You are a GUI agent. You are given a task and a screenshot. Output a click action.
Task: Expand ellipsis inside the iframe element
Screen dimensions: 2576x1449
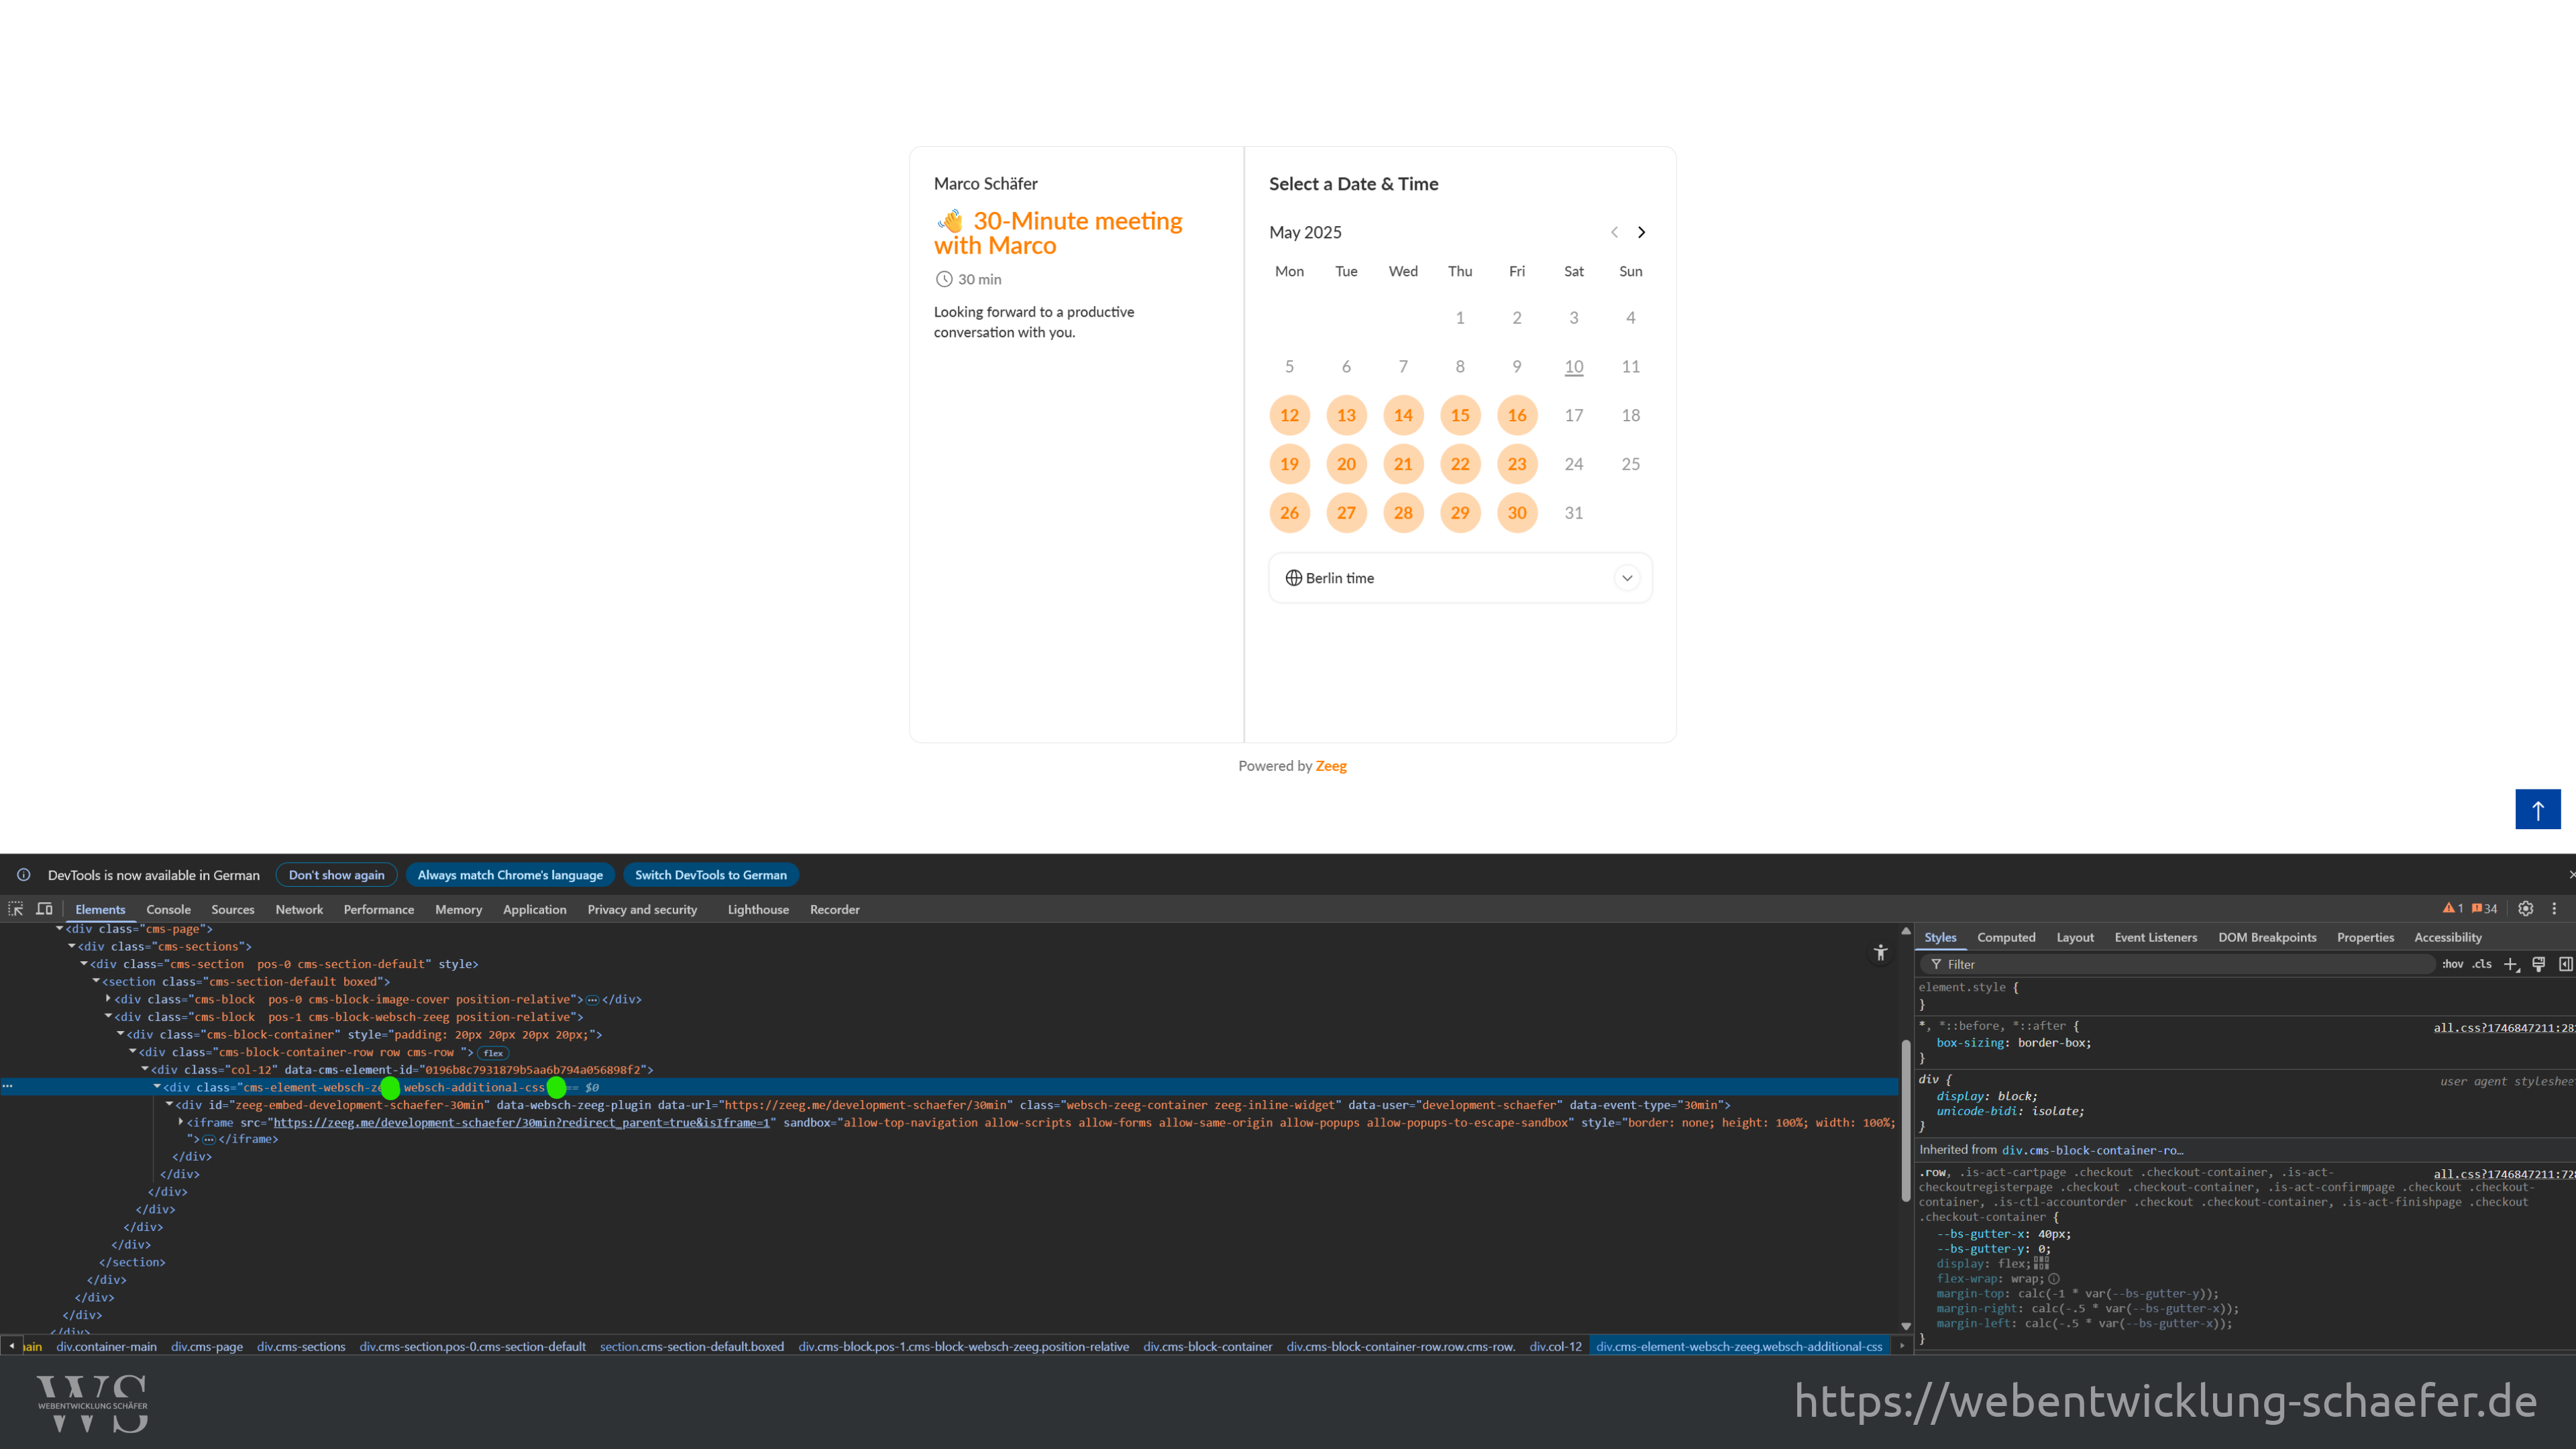point(209,1139)
